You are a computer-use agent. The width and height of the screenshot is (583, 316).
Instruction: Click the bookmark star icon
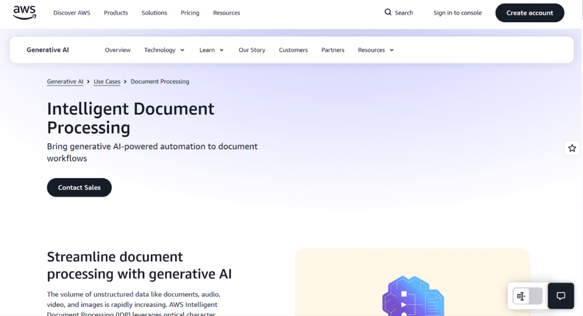click(x=572, y=148)
